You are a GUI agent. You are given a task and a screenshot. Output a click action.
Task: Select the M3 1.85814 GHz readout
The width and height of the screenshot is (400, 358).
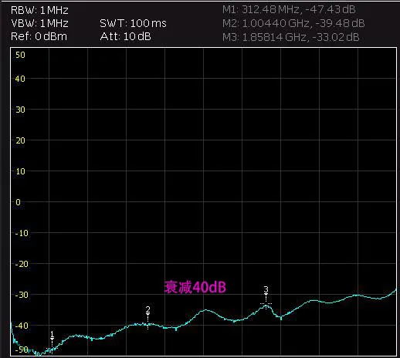(291, 37)
